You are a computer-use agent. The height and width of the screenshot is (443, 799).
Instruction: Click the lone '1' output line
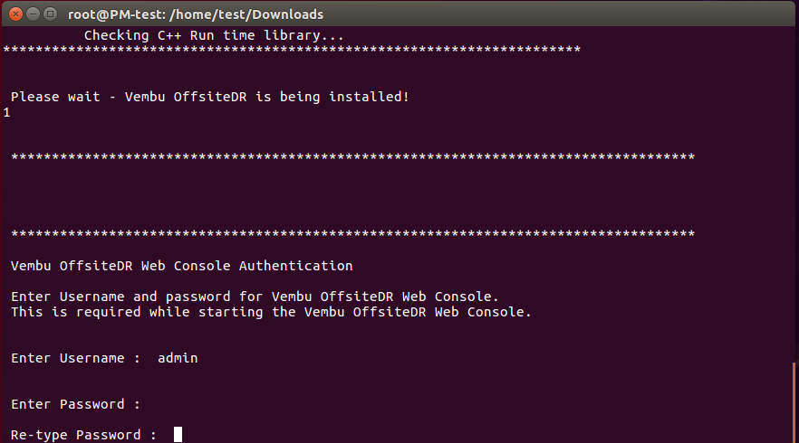pos(6,112)
